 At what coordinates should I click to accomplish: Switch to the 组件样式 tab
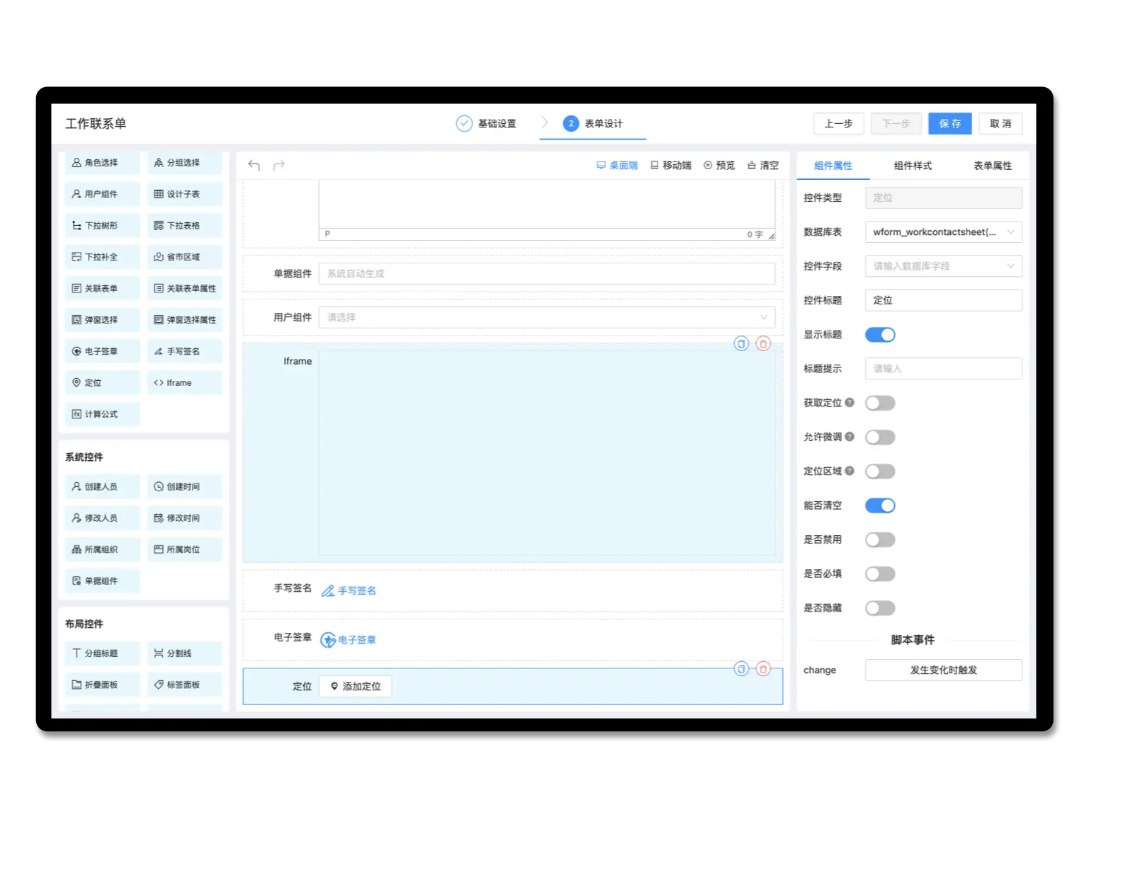pos(913,166)
